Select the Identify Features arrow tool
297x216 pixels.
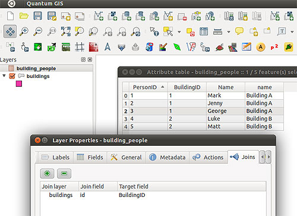(154, 32)
